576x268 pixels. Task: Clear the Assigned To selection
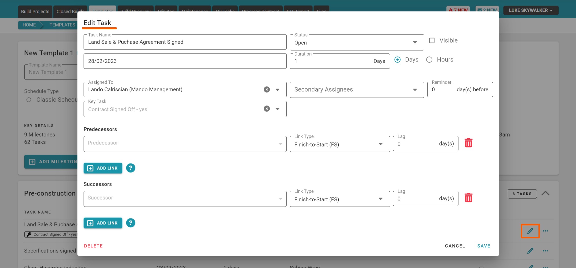pos(267,89)
